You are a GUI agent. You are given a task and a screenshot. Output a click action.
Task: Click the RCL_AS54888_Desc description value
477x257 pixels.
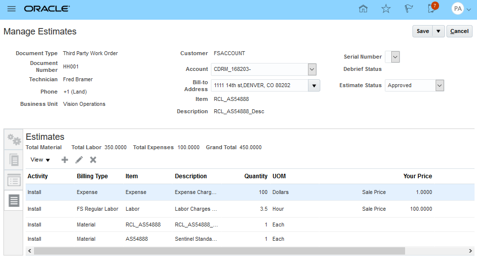(x=239, y=111)
